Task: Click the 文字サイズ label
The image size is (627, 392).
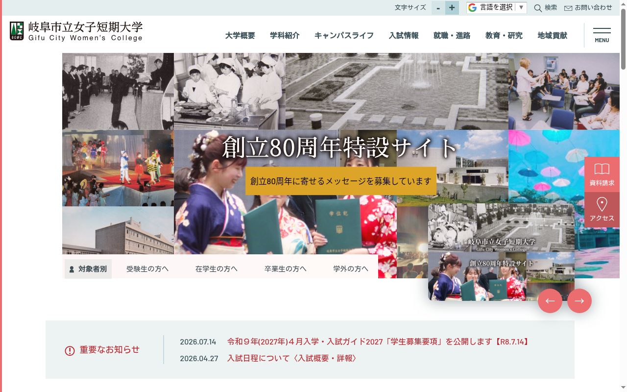Action: pos(410,8)
